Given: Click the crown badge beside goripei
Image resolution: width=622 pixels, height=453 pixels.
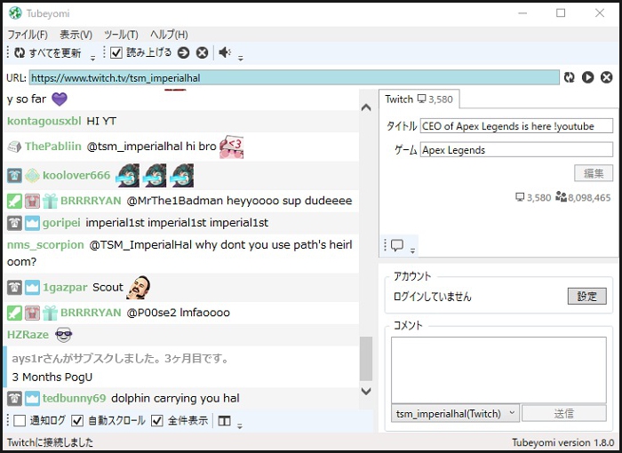Looking at the screenshot, I should tap(32, 223).
